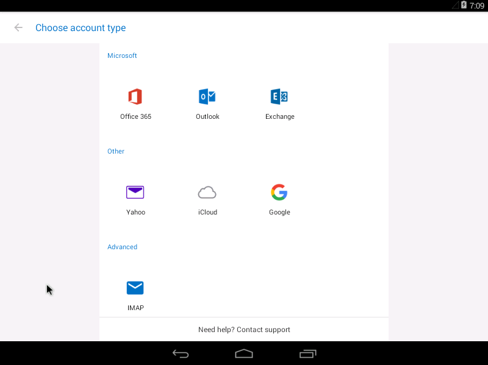Click the Exchange label
Image resolution: width=488 pixels, height=365 pixels.
click(280, 116)
